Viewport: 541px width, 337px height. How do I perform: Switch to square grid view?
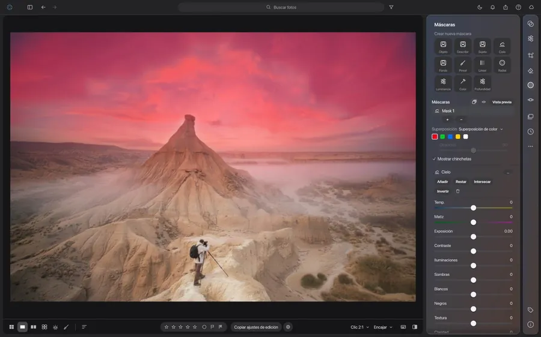click(44, 327)
